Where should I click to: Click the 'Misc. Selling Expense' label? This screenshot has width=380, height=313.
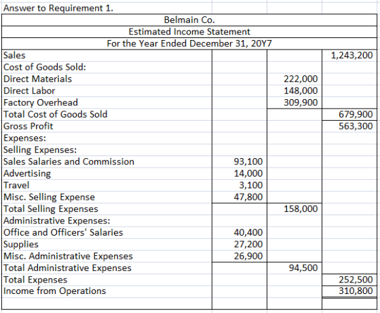(x=49, y=197)
